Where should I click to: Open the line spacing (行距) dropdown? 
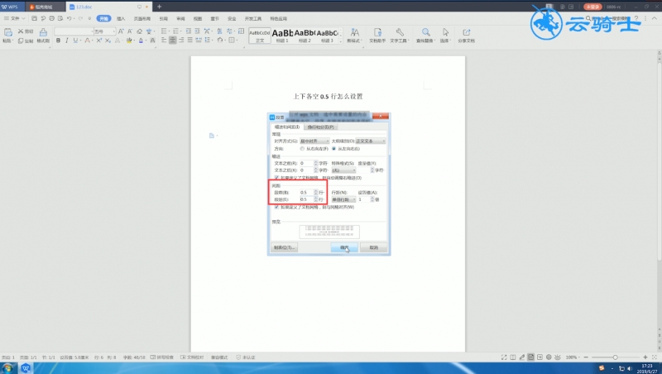[x=343, y=199]
